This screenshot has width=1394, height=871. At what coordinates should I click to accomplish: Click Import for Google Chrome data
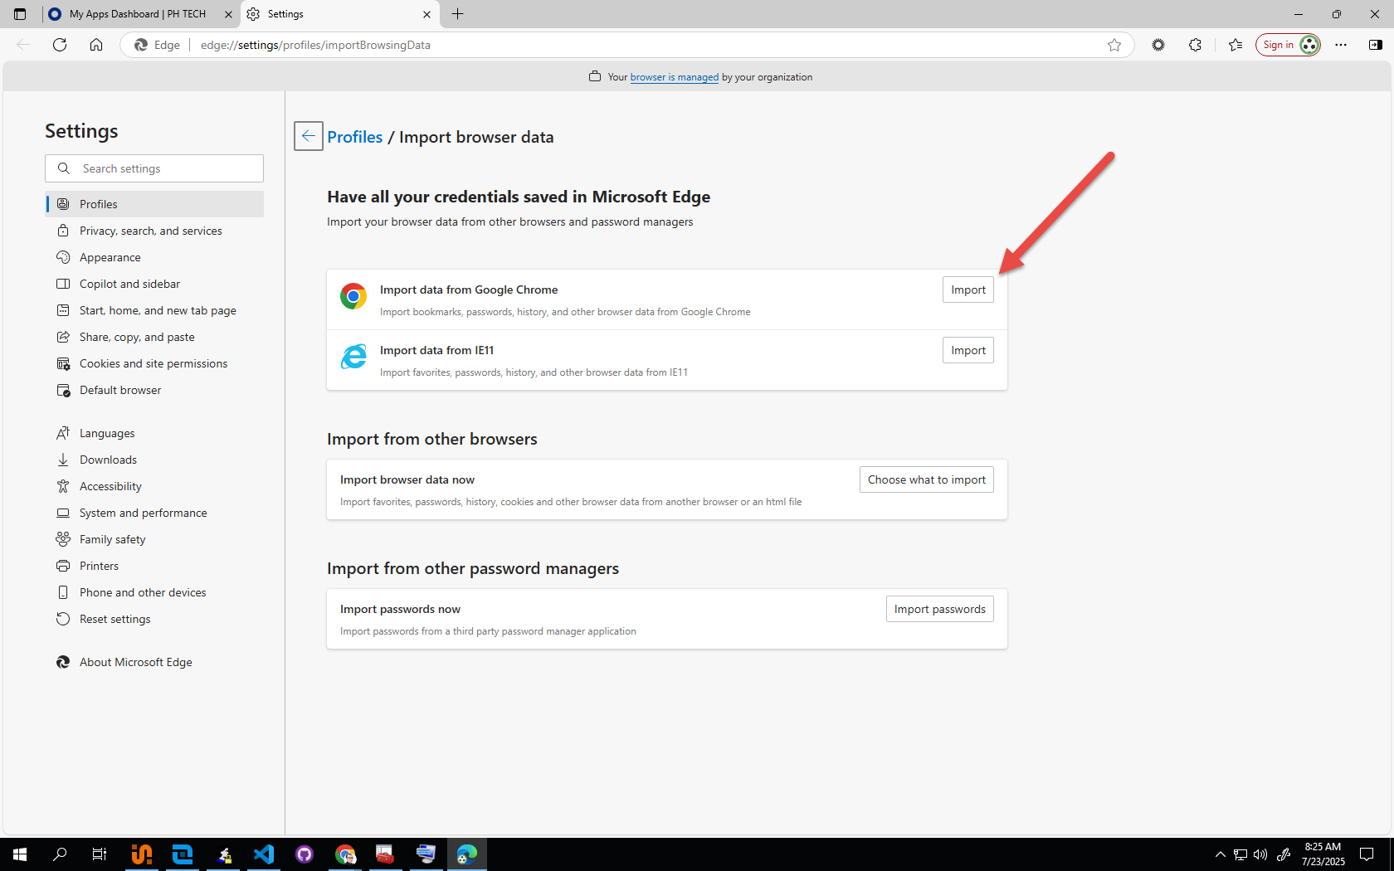(968, 290)
